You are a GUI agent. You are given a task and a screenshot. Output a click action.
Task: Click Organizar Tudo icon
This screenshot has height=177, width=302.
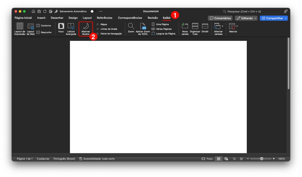(195, 26)
